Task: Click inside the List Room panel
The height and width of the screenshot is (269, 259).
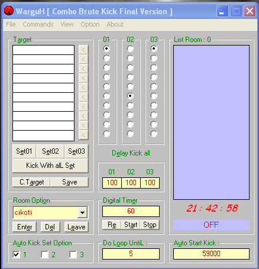Action: click(x=211, y=122)
